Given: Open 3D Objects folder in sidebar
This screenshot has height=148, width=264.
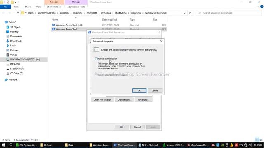Looking at the screenshot, I should click(16, 27).
